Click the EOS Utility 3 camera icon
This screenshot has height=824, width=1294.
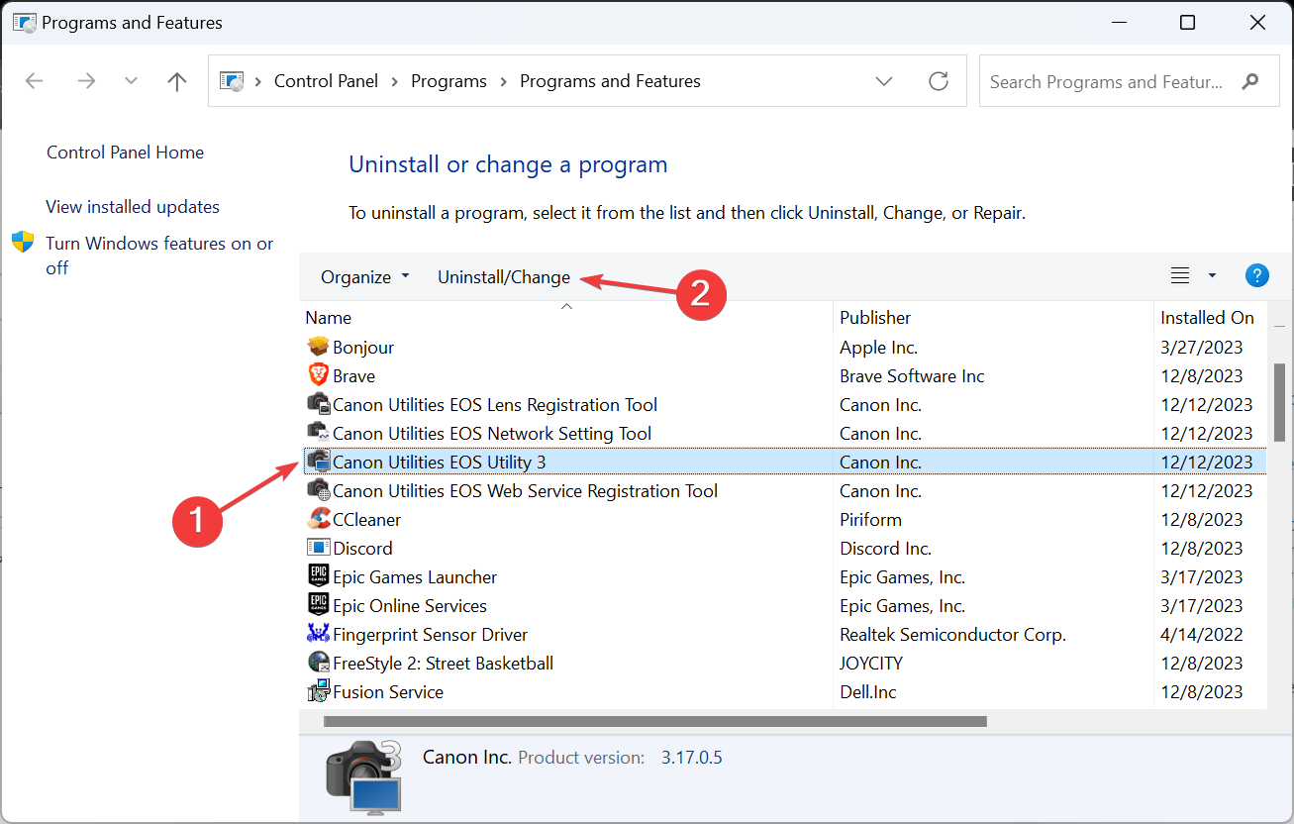point(318,462)
